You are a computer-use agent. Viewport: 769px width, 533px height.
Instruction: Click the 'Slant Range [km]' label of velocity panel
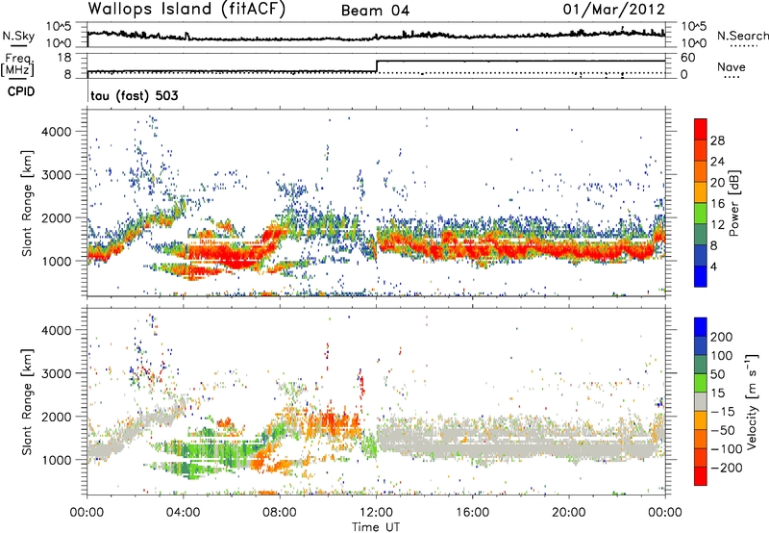click(x=27, y=402)
